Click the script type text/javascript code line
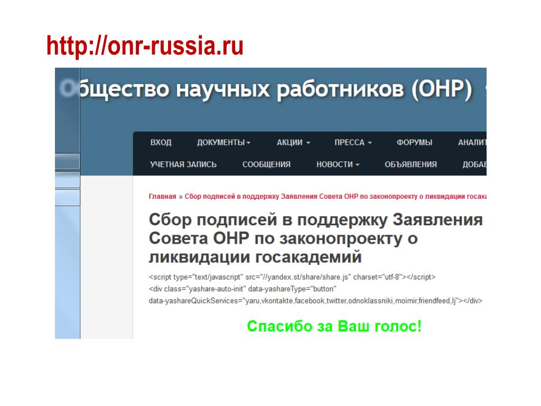This screenshot has width=541, height=406. pyautogui.click(x=292, y=277)
